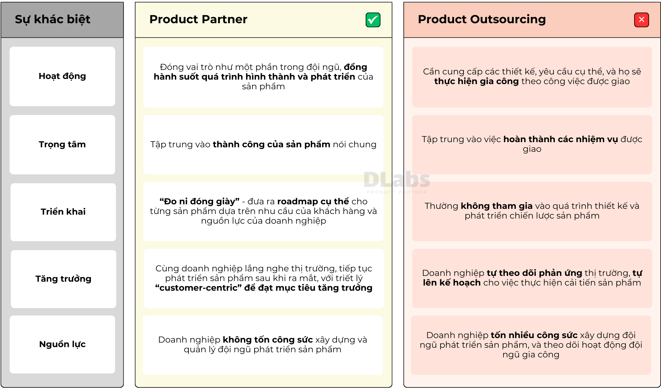Select the Product Partner header

point(198,19)
